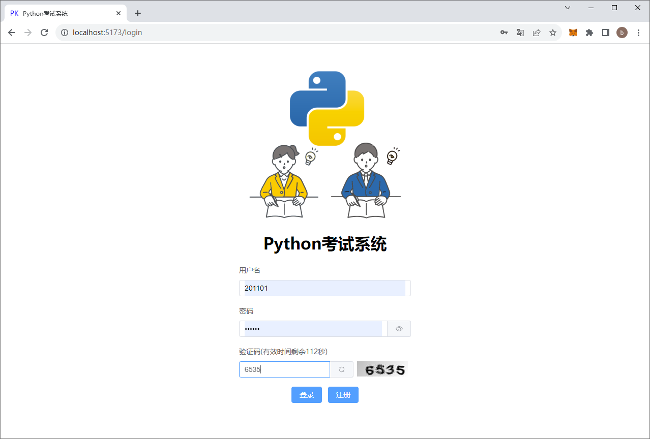Click the address bar URL
Screen dimensions: 650x439
point(107,33)
